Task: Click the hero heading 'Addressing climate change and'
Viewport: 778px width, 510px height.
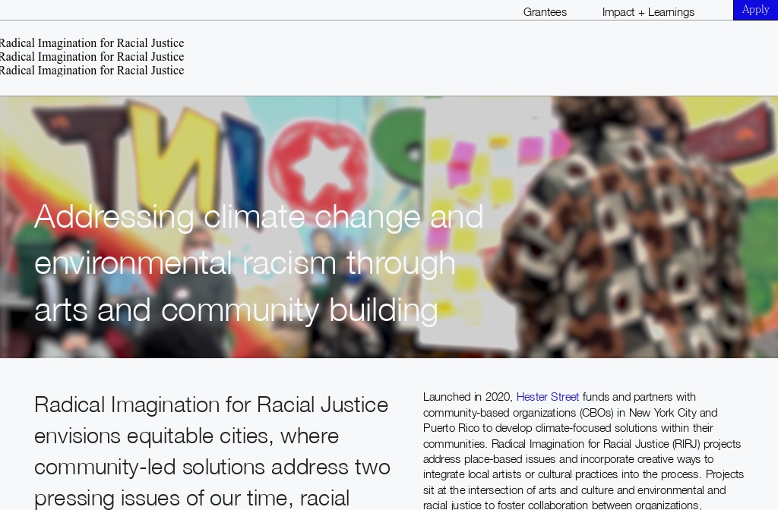Action: (x=258, y=216)
